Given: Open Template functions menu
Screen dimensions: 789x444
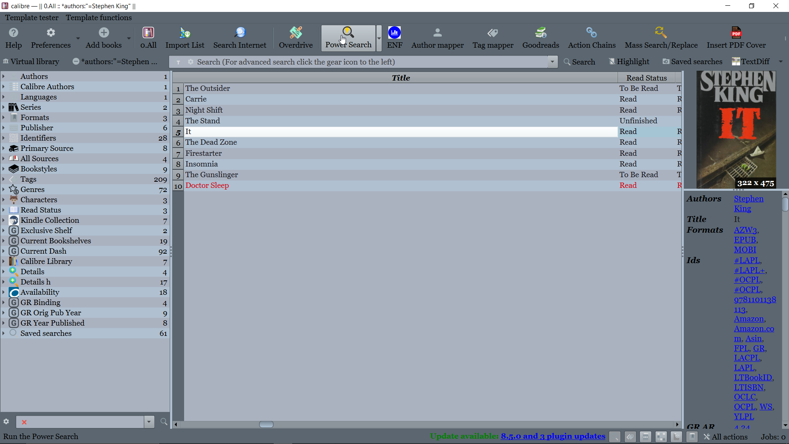Looking at the screenshot, I should point(99,18).
